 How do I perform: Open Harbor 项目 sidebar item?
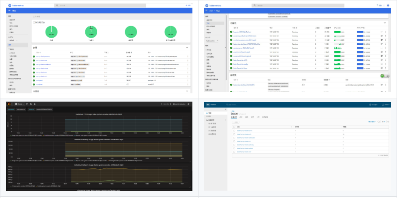pos(215,112)
